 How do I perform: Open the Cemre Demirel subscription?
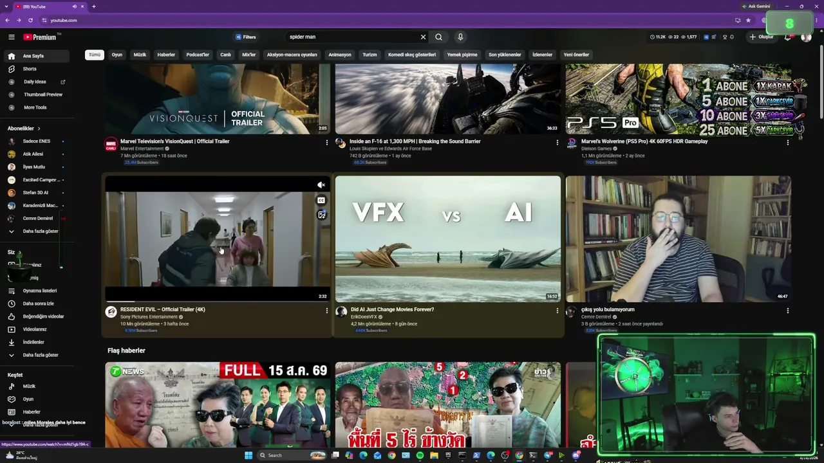[x=36, y=218]
